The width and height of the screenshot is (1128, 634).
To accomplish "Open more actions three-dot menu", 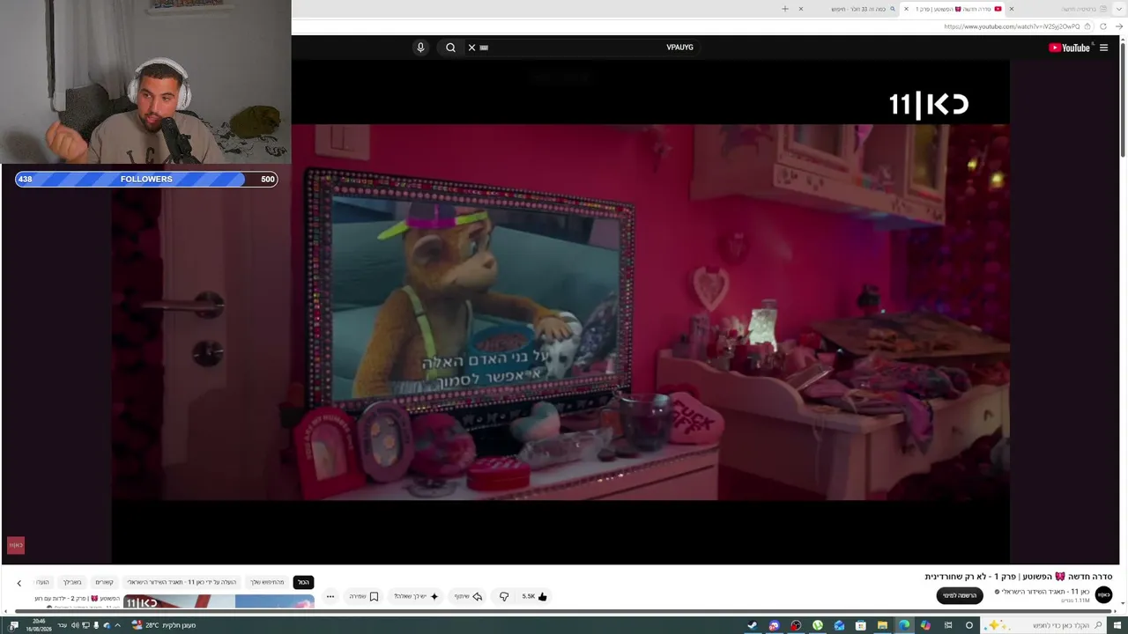I will [330, 596].
